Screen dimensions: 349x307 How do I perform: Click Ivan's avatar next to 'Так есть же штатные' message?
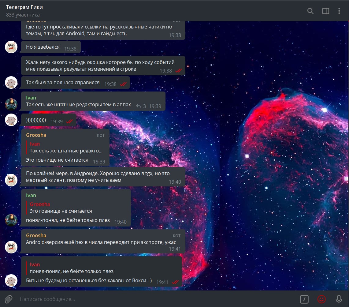(11, 104)
